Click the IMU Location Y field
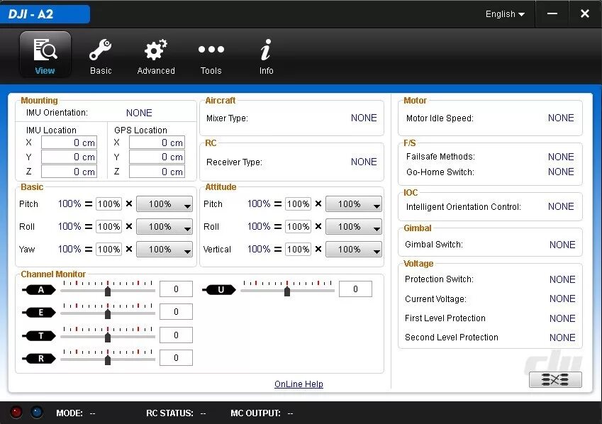This screenshot has height=424, width=602. (x=69, y=157)
